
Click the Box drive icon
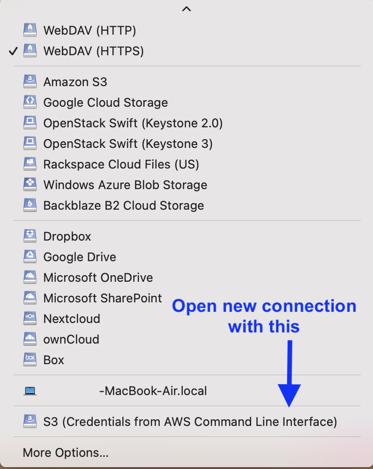(x=30, y=360)
